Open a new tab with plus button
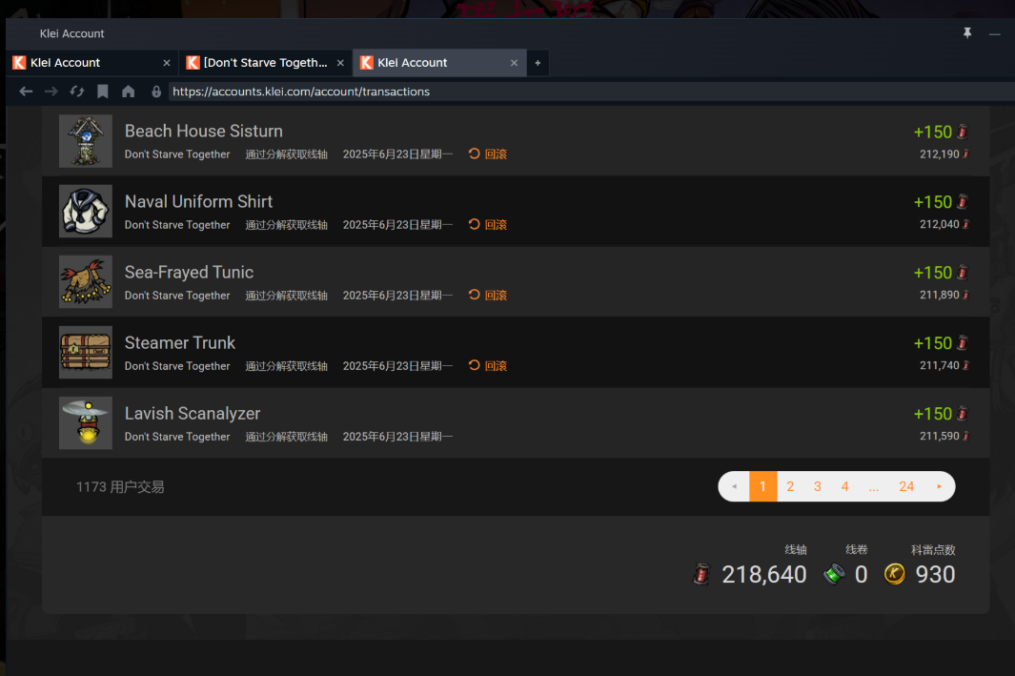1015x676 pixels. [538, 63]
